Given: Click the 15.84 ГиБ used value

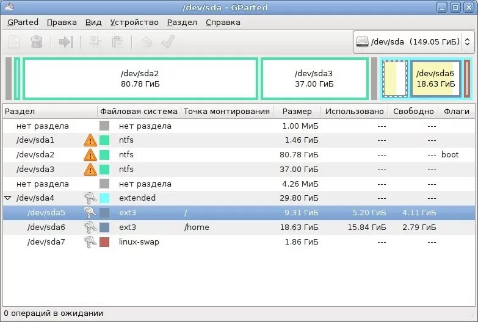Looking at the screenshot, I should pyautogui.click(x=367, y=227).
